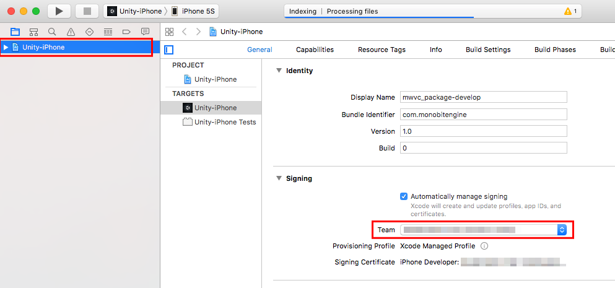Edit the Build number field
615x288 pixels.
coord(483,148)
